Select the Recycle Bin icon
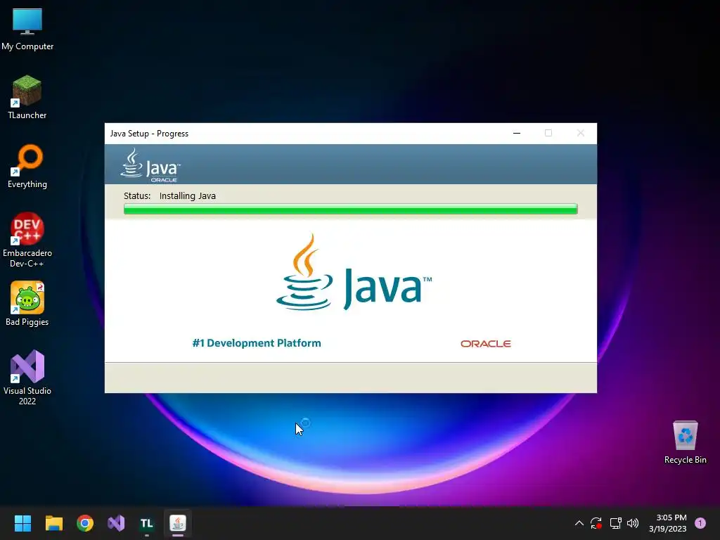 (685, 442)
